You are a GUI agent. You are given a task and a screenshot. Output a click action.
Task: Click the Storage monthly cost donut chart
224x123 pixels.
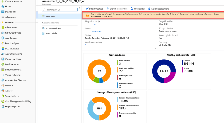[99, 108]
